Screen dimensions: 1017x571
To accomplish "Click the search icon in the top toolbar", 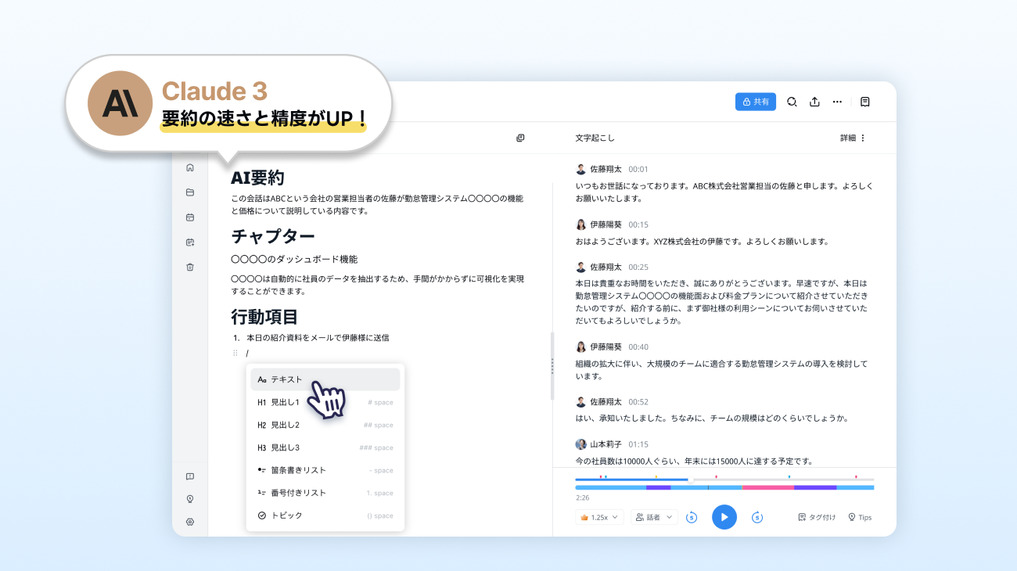I will [792, 102].
